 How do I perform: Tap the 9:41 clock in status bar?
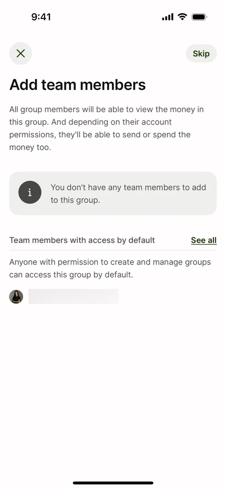[x=41, y=17]
